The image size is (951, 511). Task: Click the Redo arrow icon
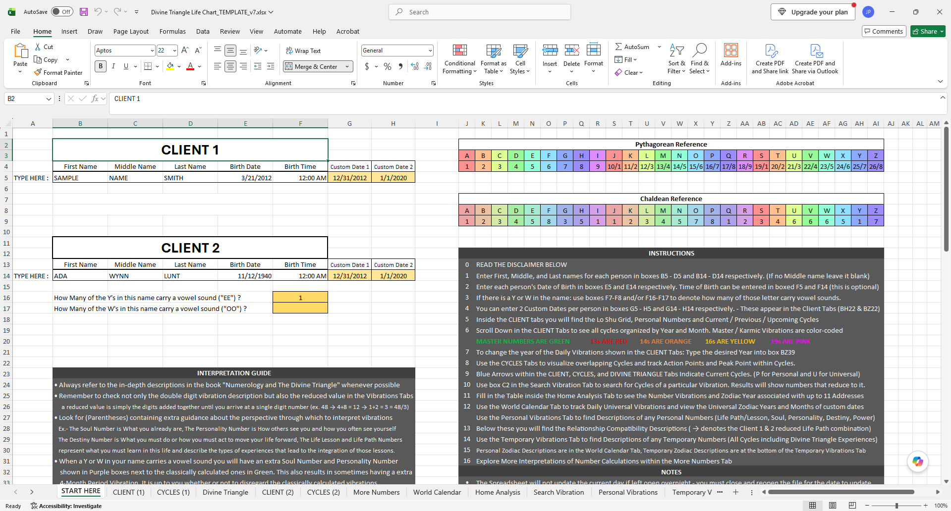point(117,11)
